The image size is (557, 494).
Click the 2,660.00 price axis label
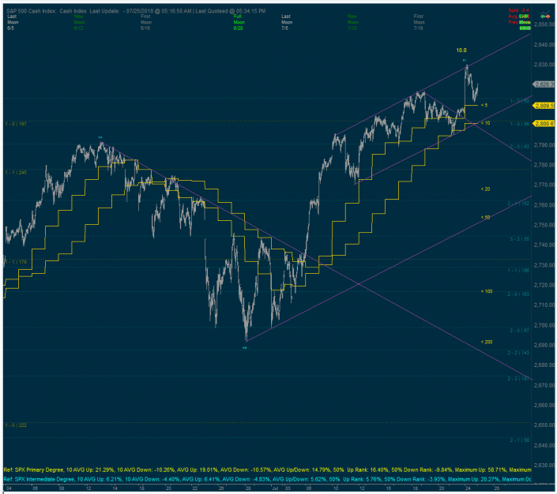[544, 405]
